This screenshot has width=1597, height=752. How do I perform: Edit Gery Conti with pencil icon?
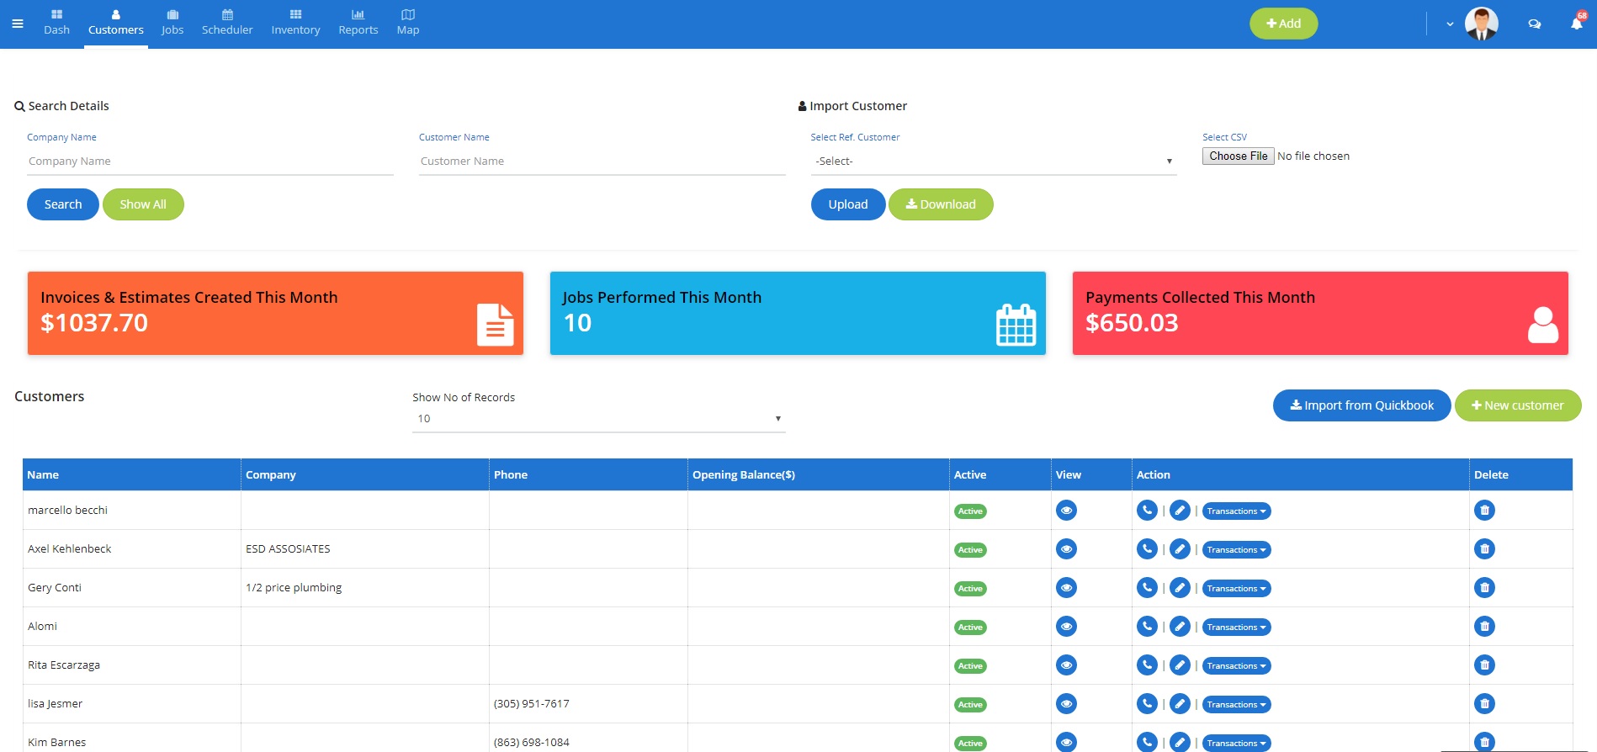coord(1180,588)
